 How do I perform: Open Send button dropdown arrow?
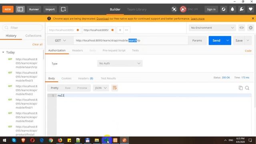click(228, 40)
